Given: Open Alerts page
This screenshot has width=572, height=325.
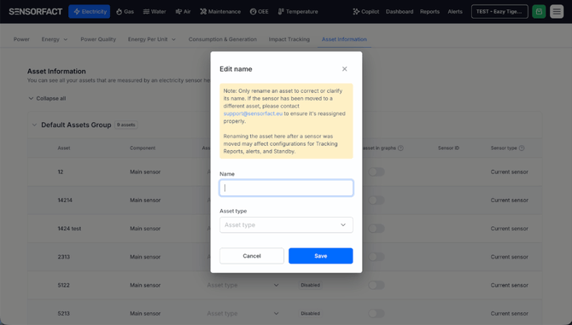Looking at the screenshot, I should click(455, 12).
